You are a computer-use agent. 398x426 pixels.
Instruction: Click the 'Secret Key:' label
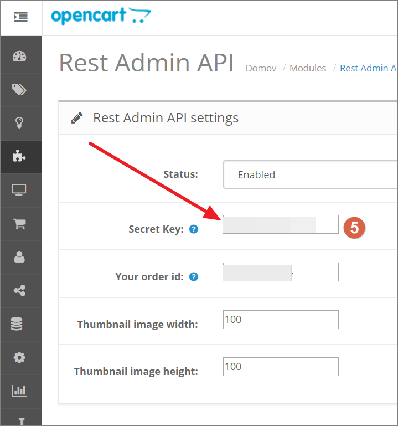156,229
